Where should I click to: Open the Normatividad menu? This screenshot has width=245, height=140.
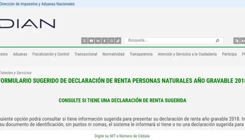click(113, 54)
